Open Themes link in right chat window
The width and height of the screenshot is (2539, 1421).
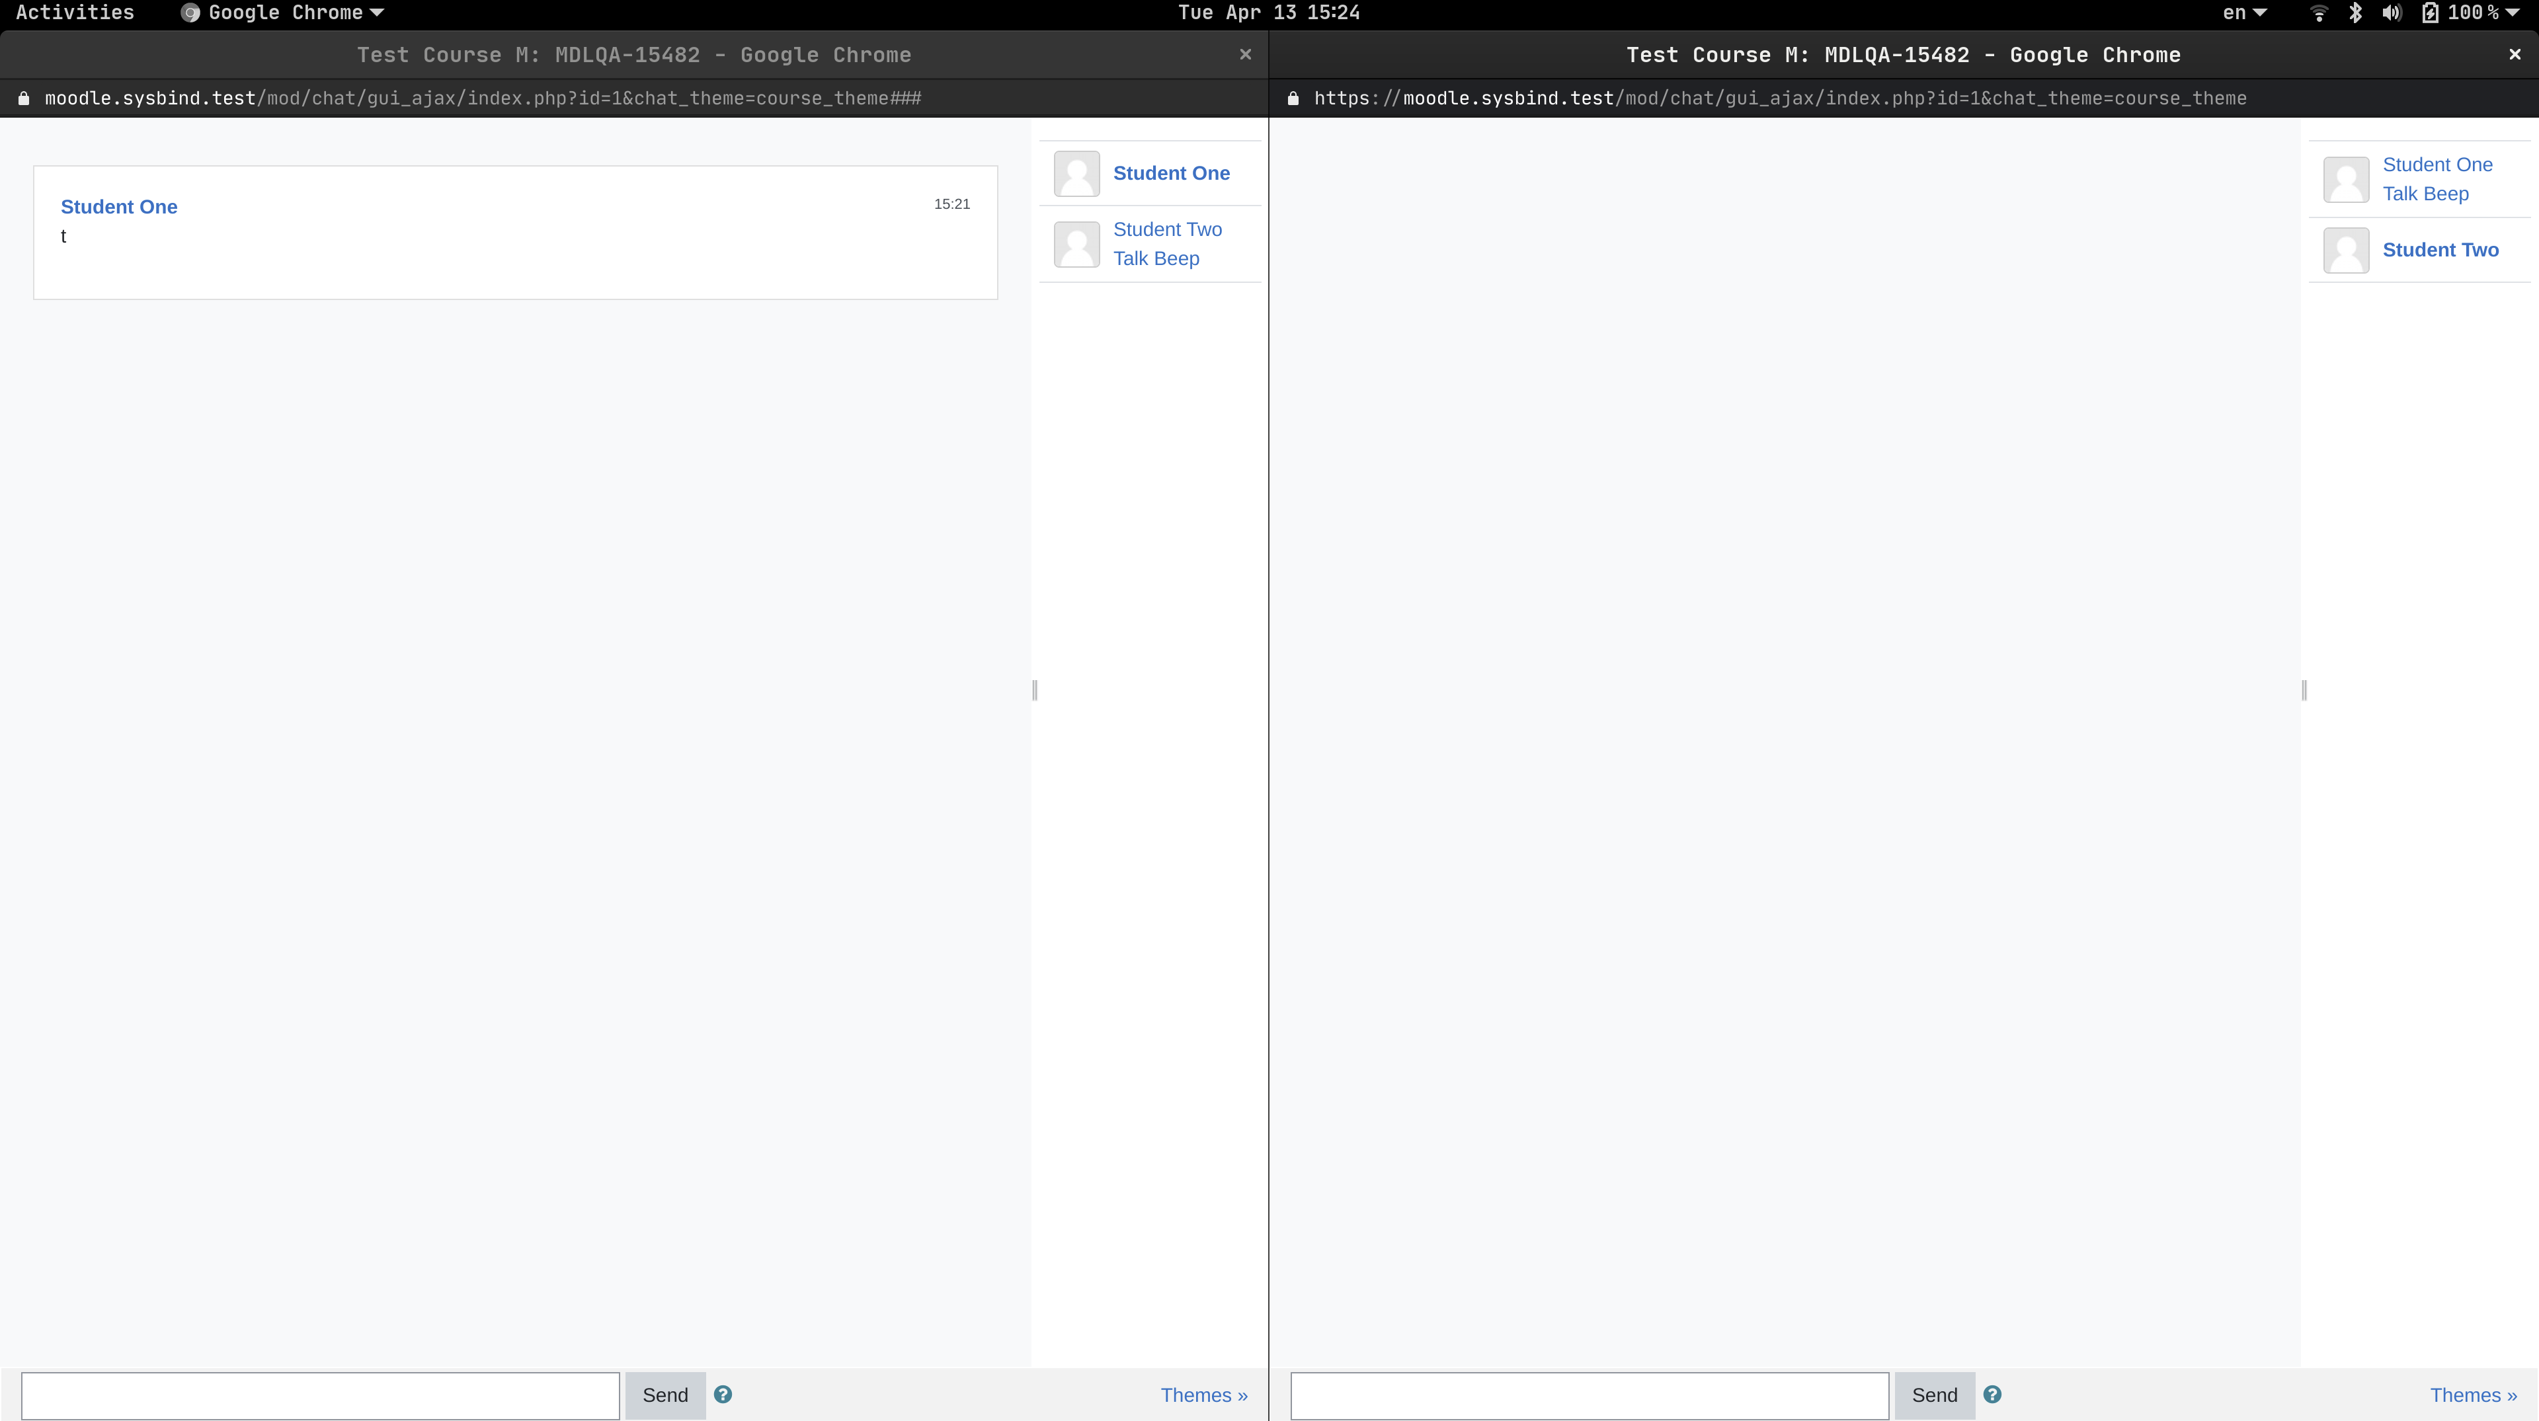[x=2473, y=1395]
